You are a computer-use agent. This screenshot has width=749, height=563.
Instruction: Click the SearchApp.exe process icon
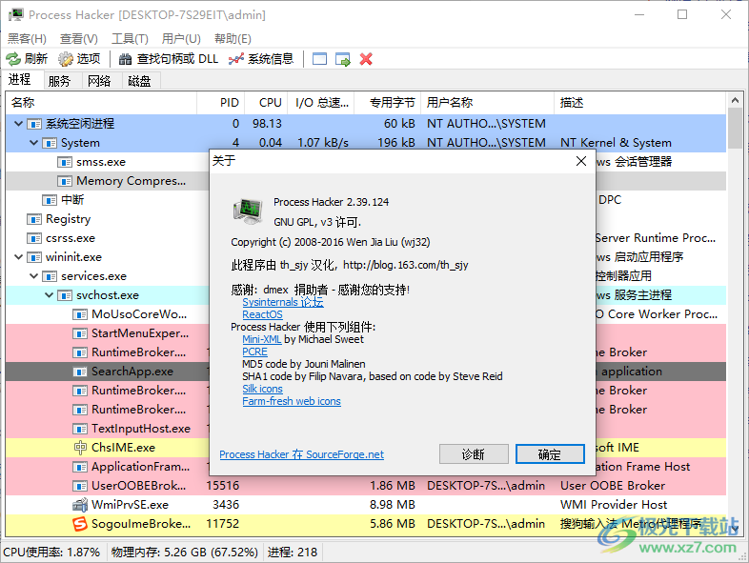[80, 372]
